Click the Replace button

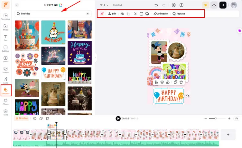179,14
